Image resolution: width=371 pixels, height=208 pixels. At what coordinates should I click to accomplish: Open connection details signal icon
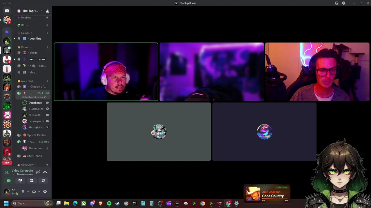7,172
